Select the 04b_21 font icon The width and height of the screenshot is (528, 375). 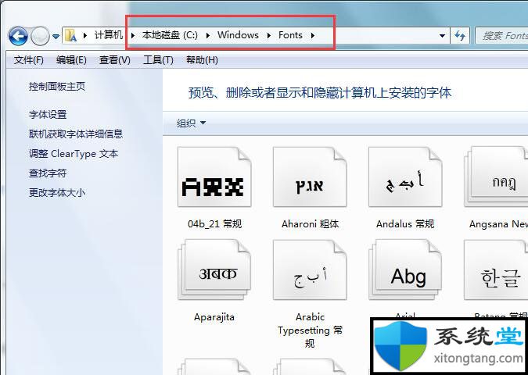tap(214, 177)
